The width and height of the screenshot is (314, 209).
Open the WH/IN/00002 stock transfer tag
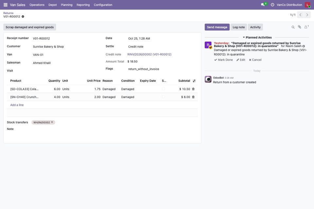42,122
